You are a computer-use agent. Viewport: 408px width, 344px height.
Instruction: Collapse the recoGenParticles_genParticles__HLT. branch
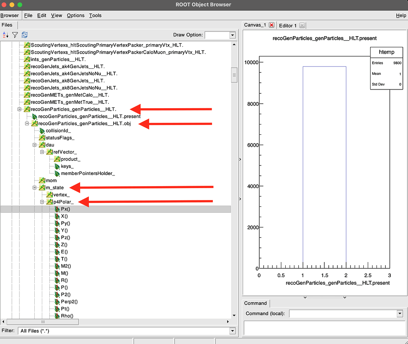[19, 109]
